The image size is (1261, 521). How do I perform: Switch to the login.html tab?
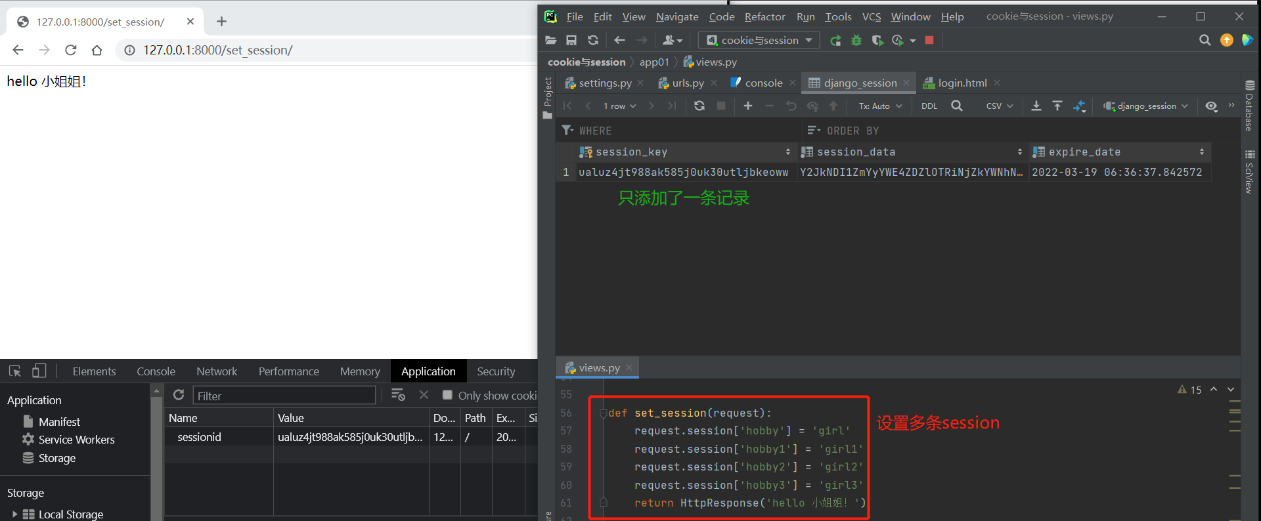(x=962, y=83)
